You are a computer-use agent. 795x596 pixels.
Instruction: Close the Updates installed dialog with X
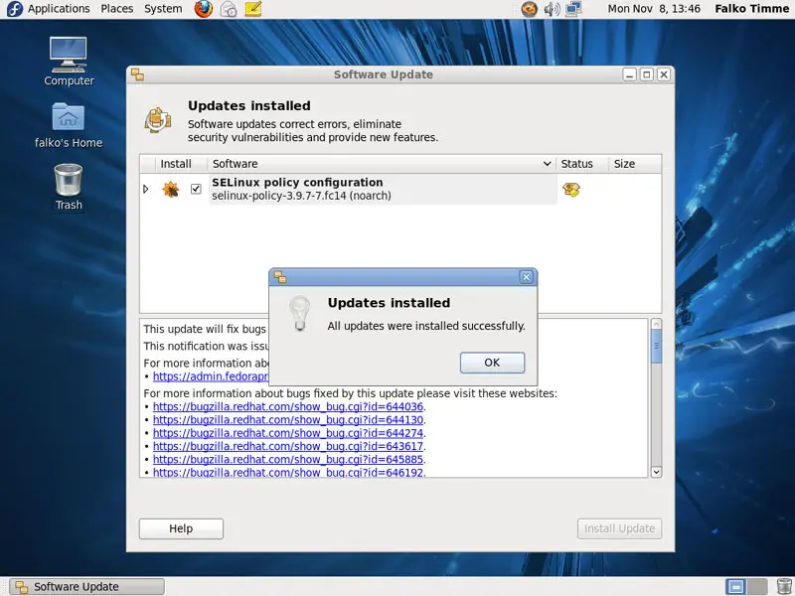click(x=527, y=277)
